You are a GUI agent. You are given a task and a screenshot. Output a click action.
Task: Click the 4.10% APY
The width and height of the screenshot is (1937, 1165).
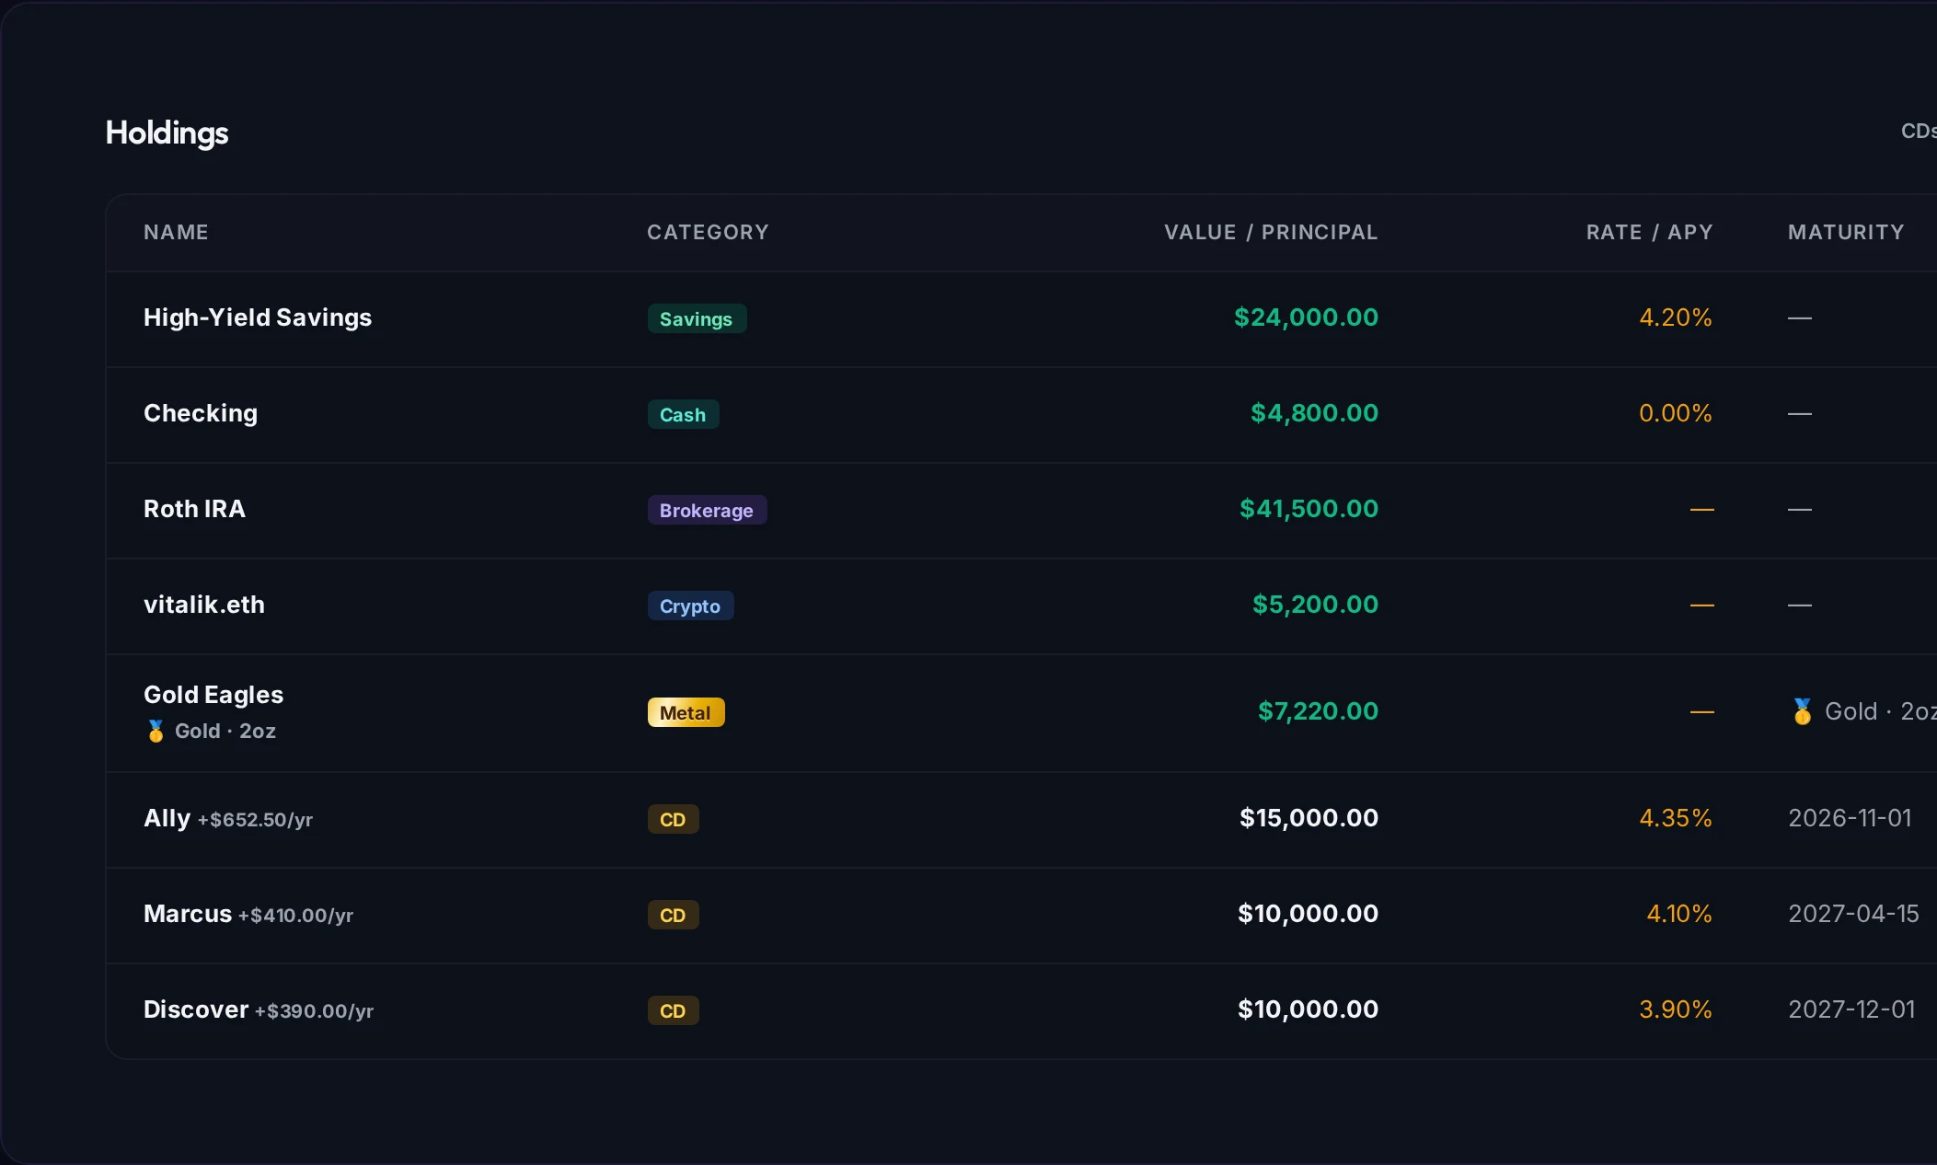pyautogui.click(x=1679, y=914)
